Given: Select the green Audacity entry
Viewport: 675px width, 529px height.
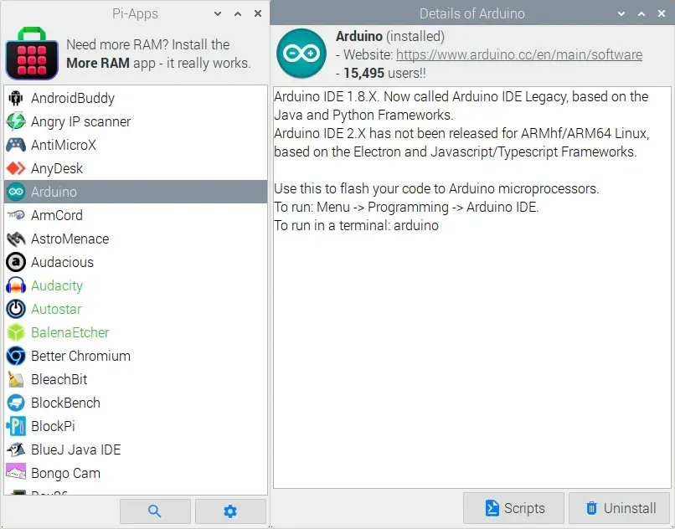Looking at the screenshot, I should 136,285.
